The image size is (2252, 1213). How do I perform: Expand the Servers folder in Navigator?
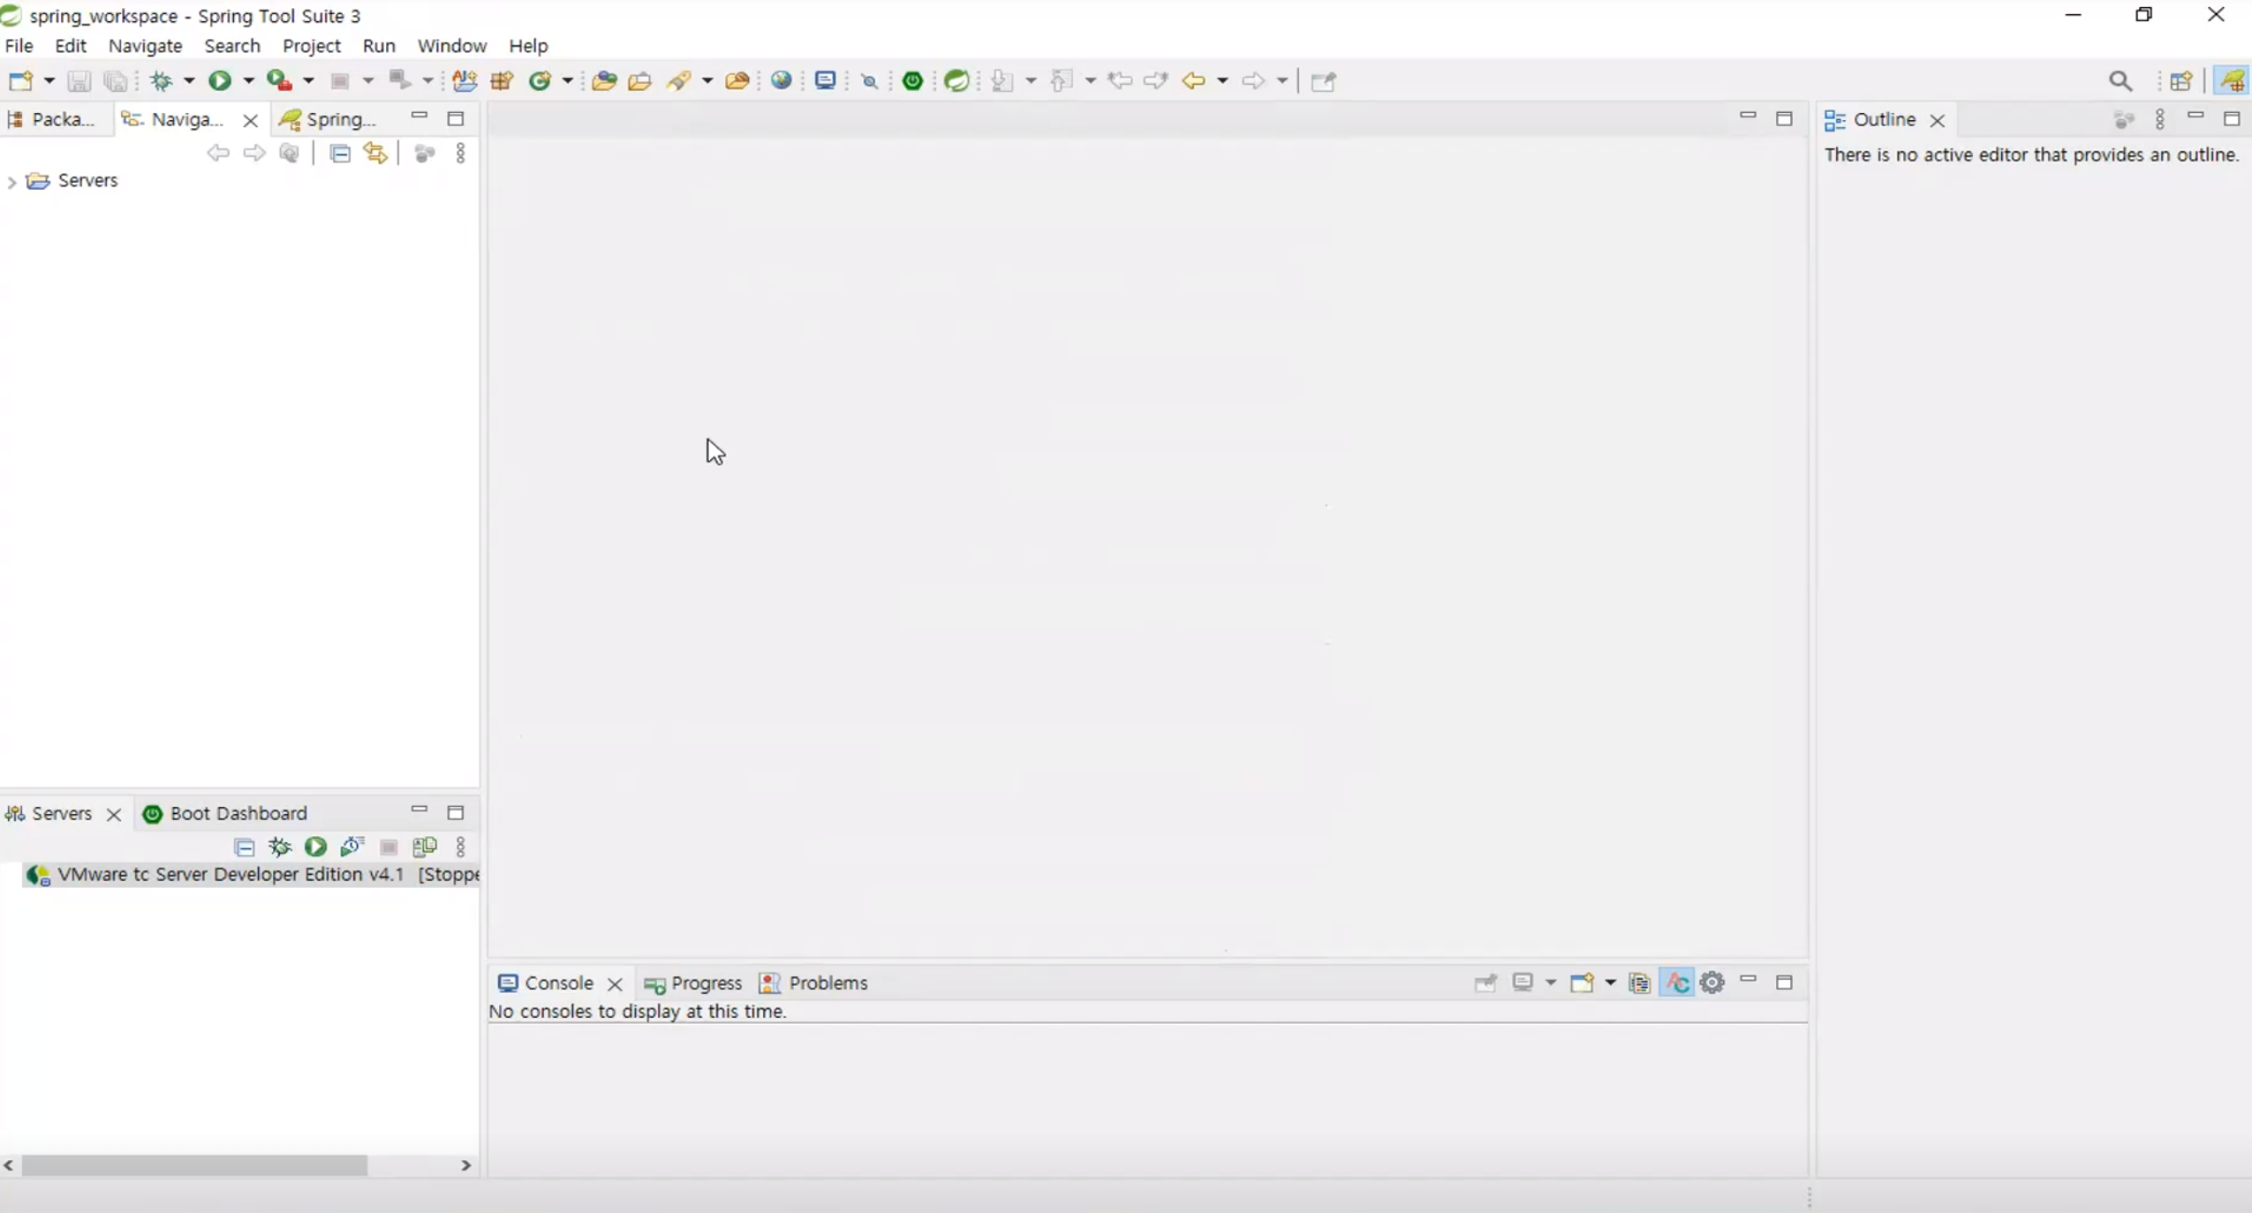(x=11, y=182)
